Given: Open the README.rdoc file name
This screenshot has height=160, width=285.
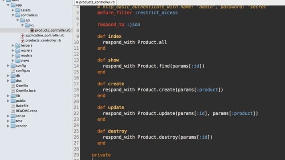Looking at the screenshot, I should (x=27, y=111).
